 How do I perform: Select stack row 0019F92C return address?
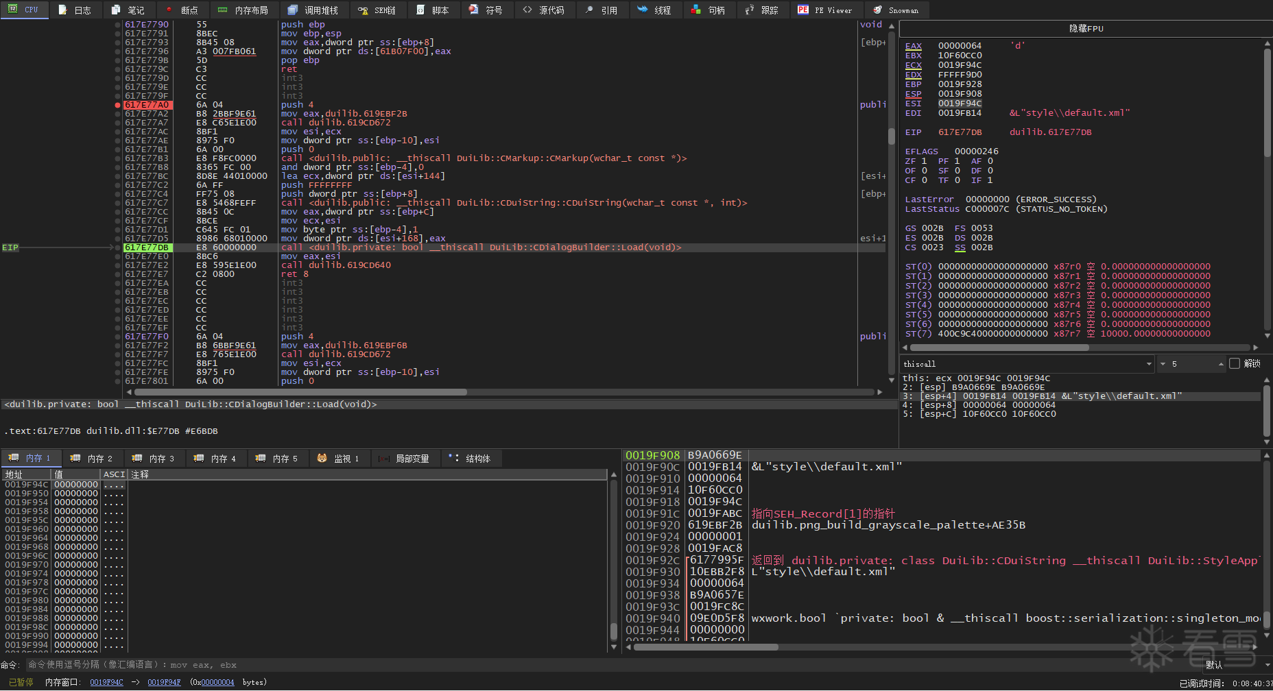pyautogui.click(x=942, y=560)
